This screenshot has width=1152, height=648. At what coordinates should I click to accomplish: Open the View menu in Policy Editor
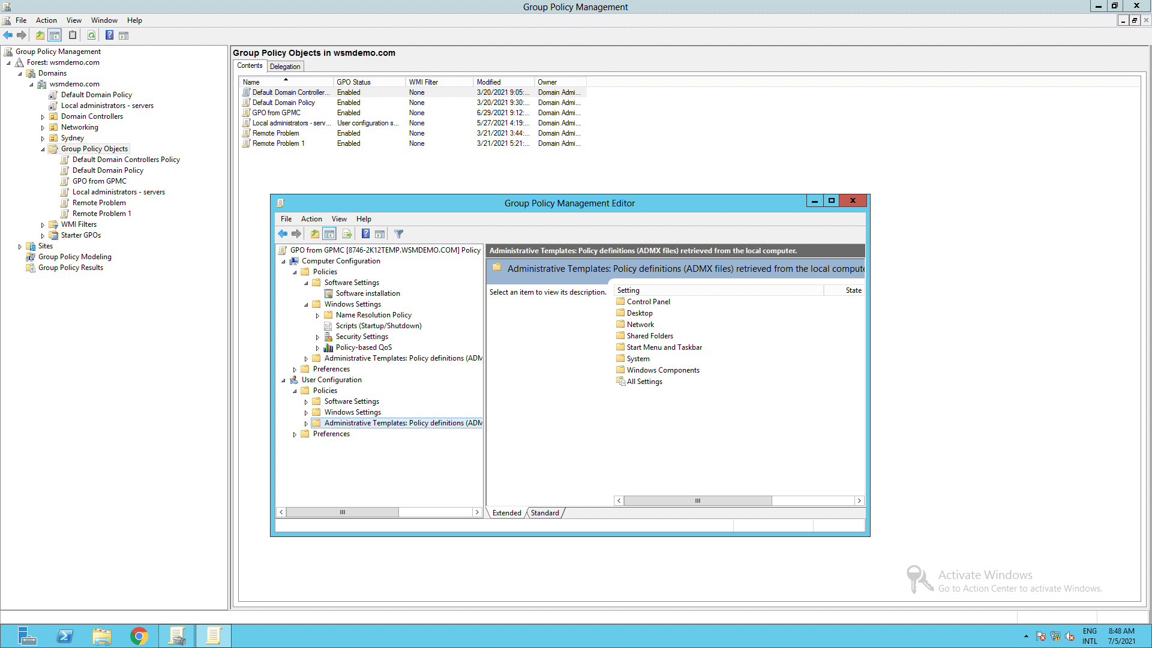pyautogui.click(x=339, y=219)
